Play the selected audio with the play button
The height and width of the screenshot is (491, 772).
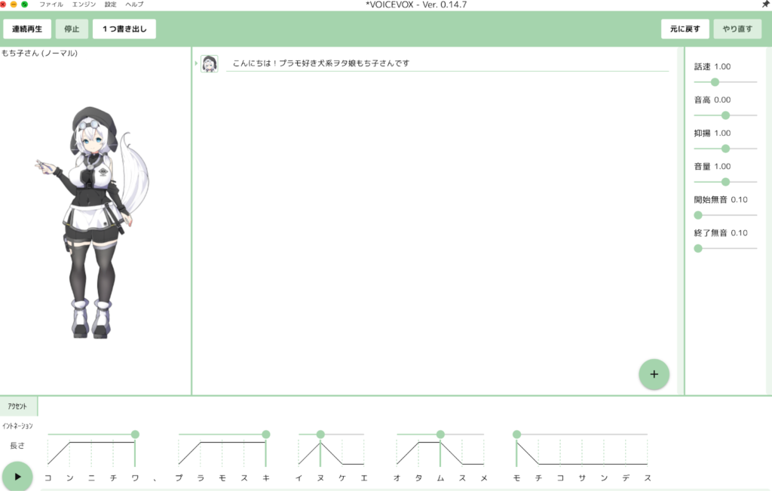(17, 476)
